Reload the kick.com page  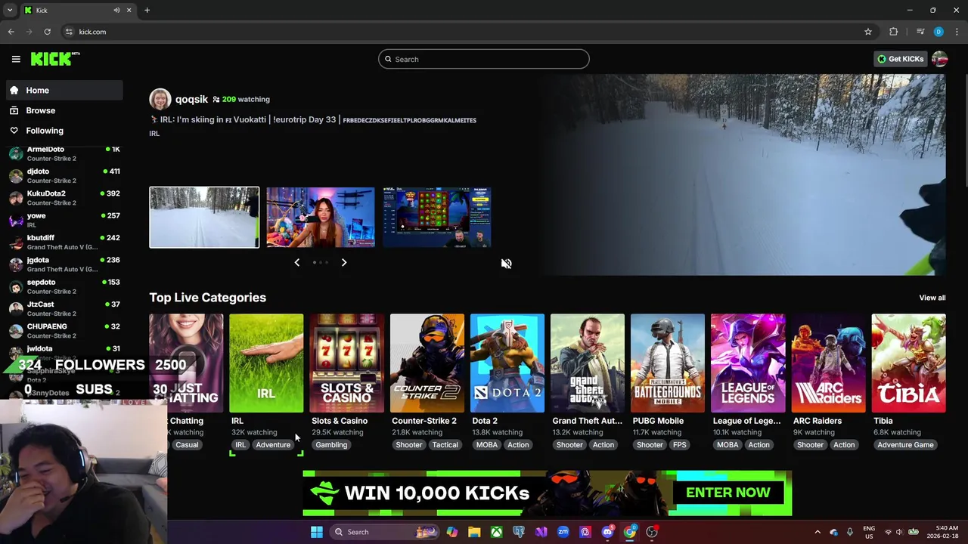point(47,32)
